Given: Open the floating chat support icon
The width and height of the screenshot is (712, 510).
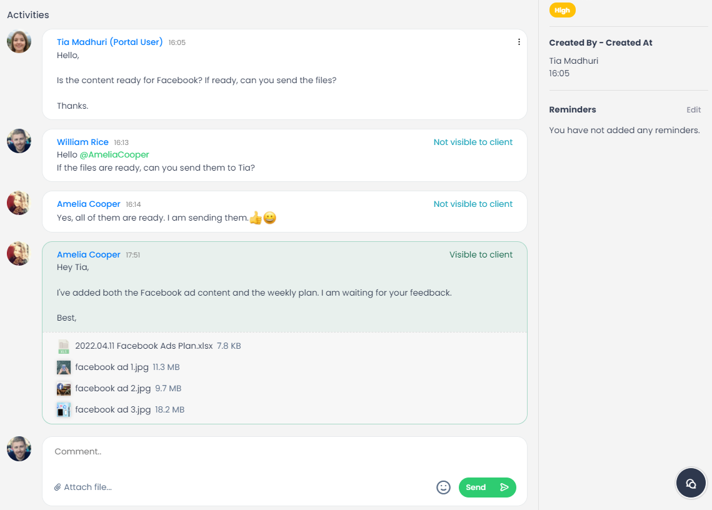Looking at the screenshot, I should click(691, 483).
